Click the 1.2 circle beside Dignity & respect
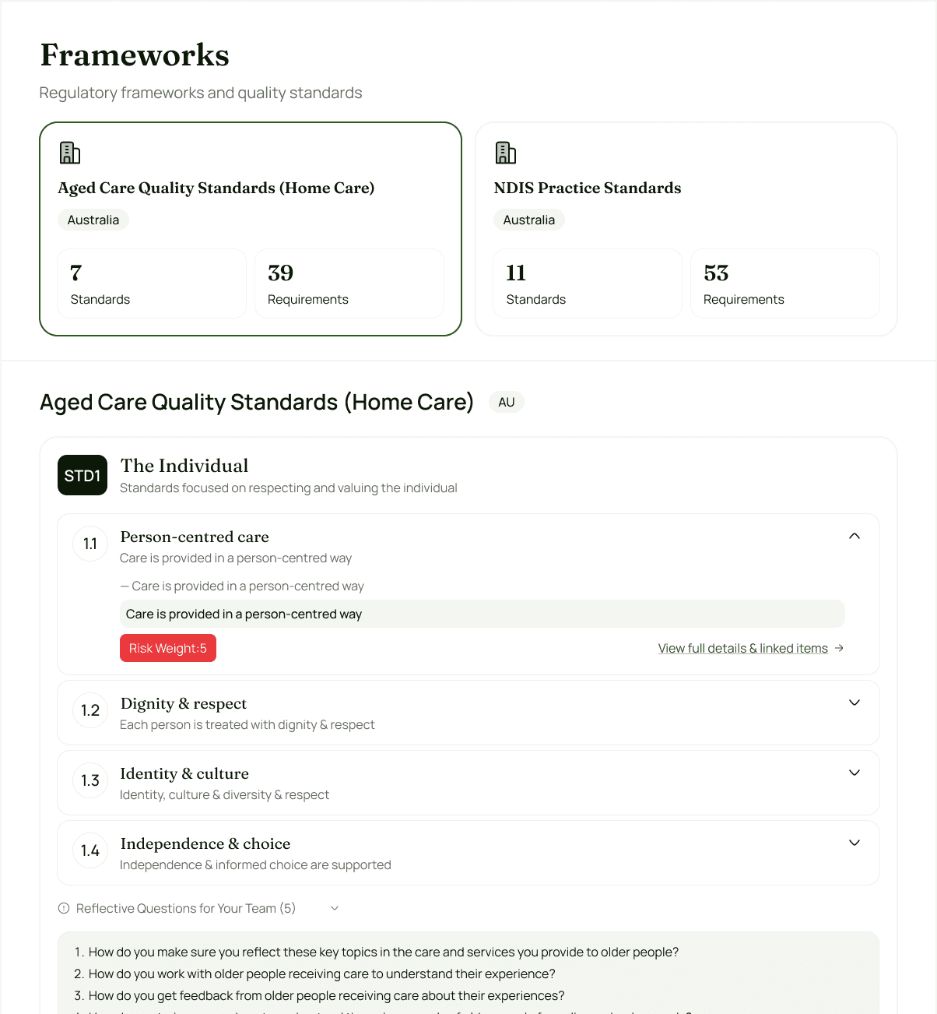This screenshot has height=1014, width=937. (x=90, y=709)
